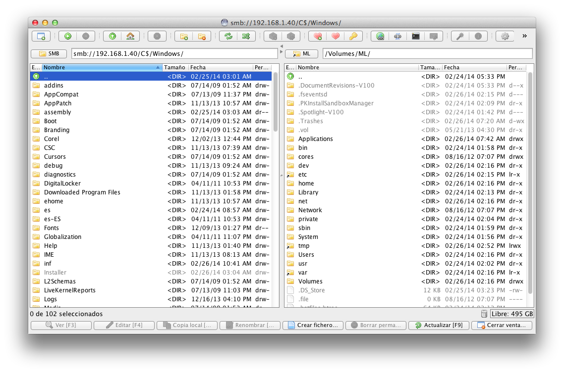
Task: Set same folder with crossed green arrows
Action: coord(246,36)
